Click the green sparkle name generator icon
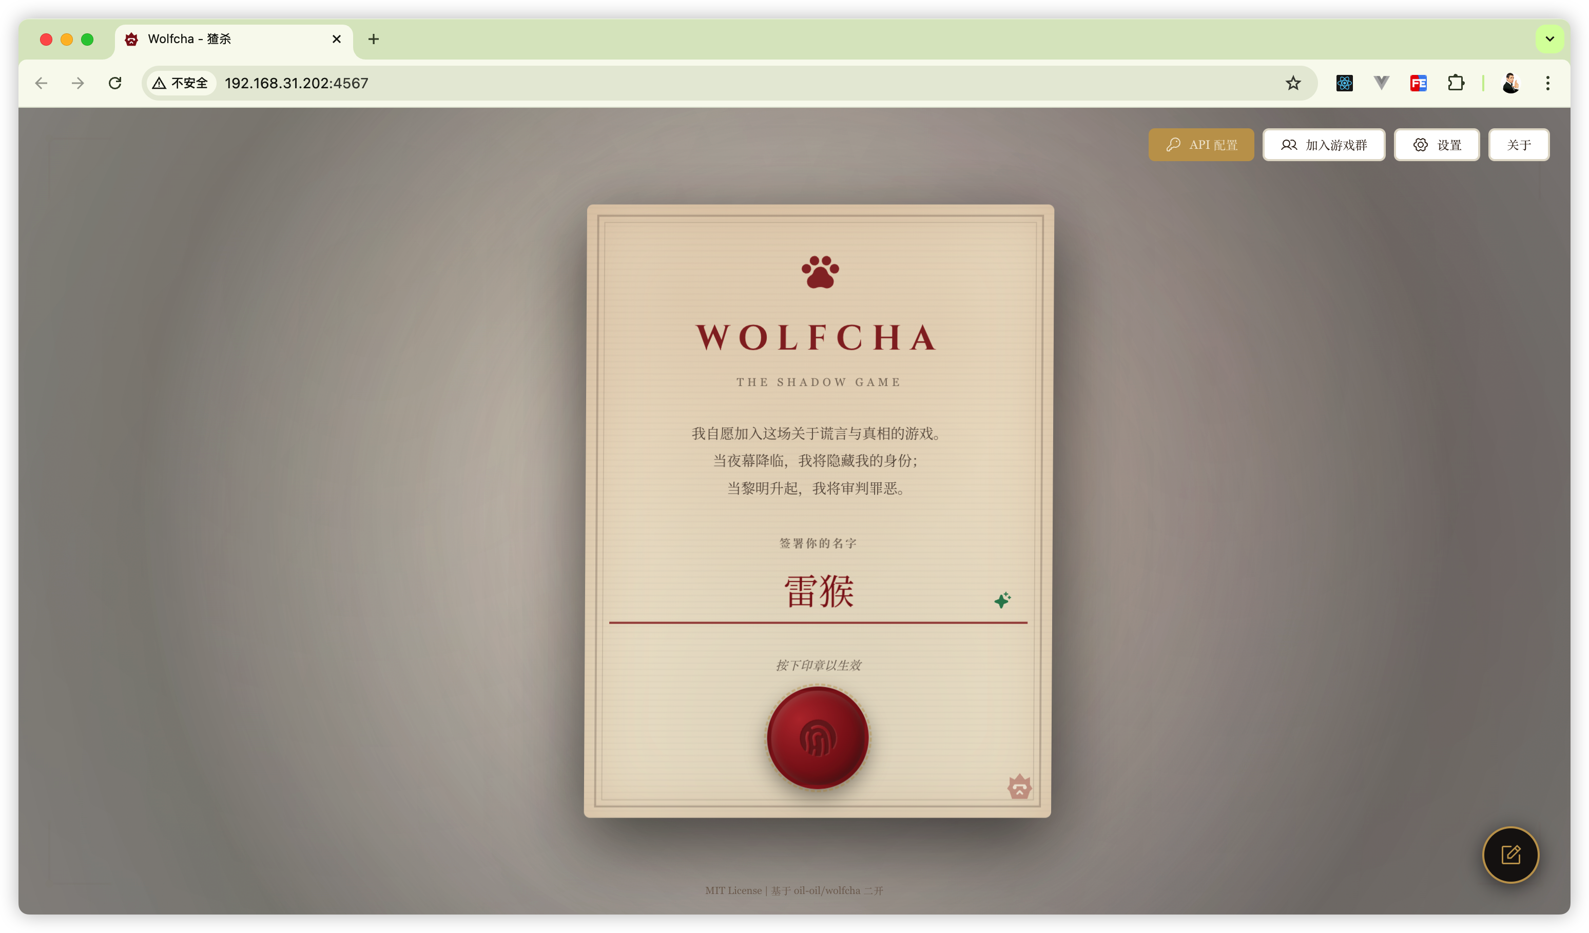This screenshot has height=933, width=1589. point(1002,599)
